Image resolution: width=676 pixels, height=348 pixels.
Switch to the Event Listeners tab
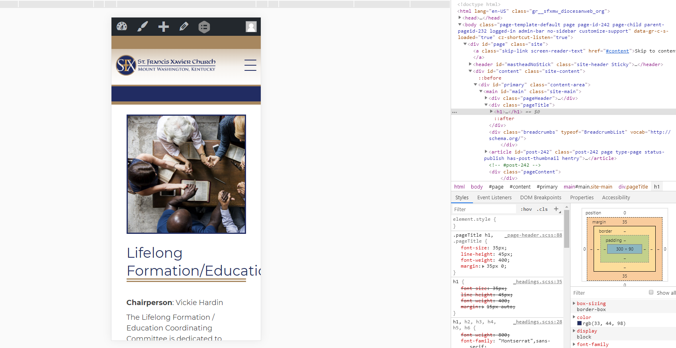[494, 198]
